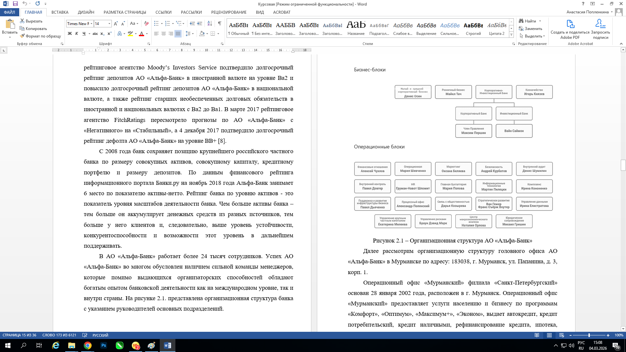The width and height of the screenshot is (626, 352).
Task: Toggle paragraph marks ¶ display
Action: pos(220,23)
